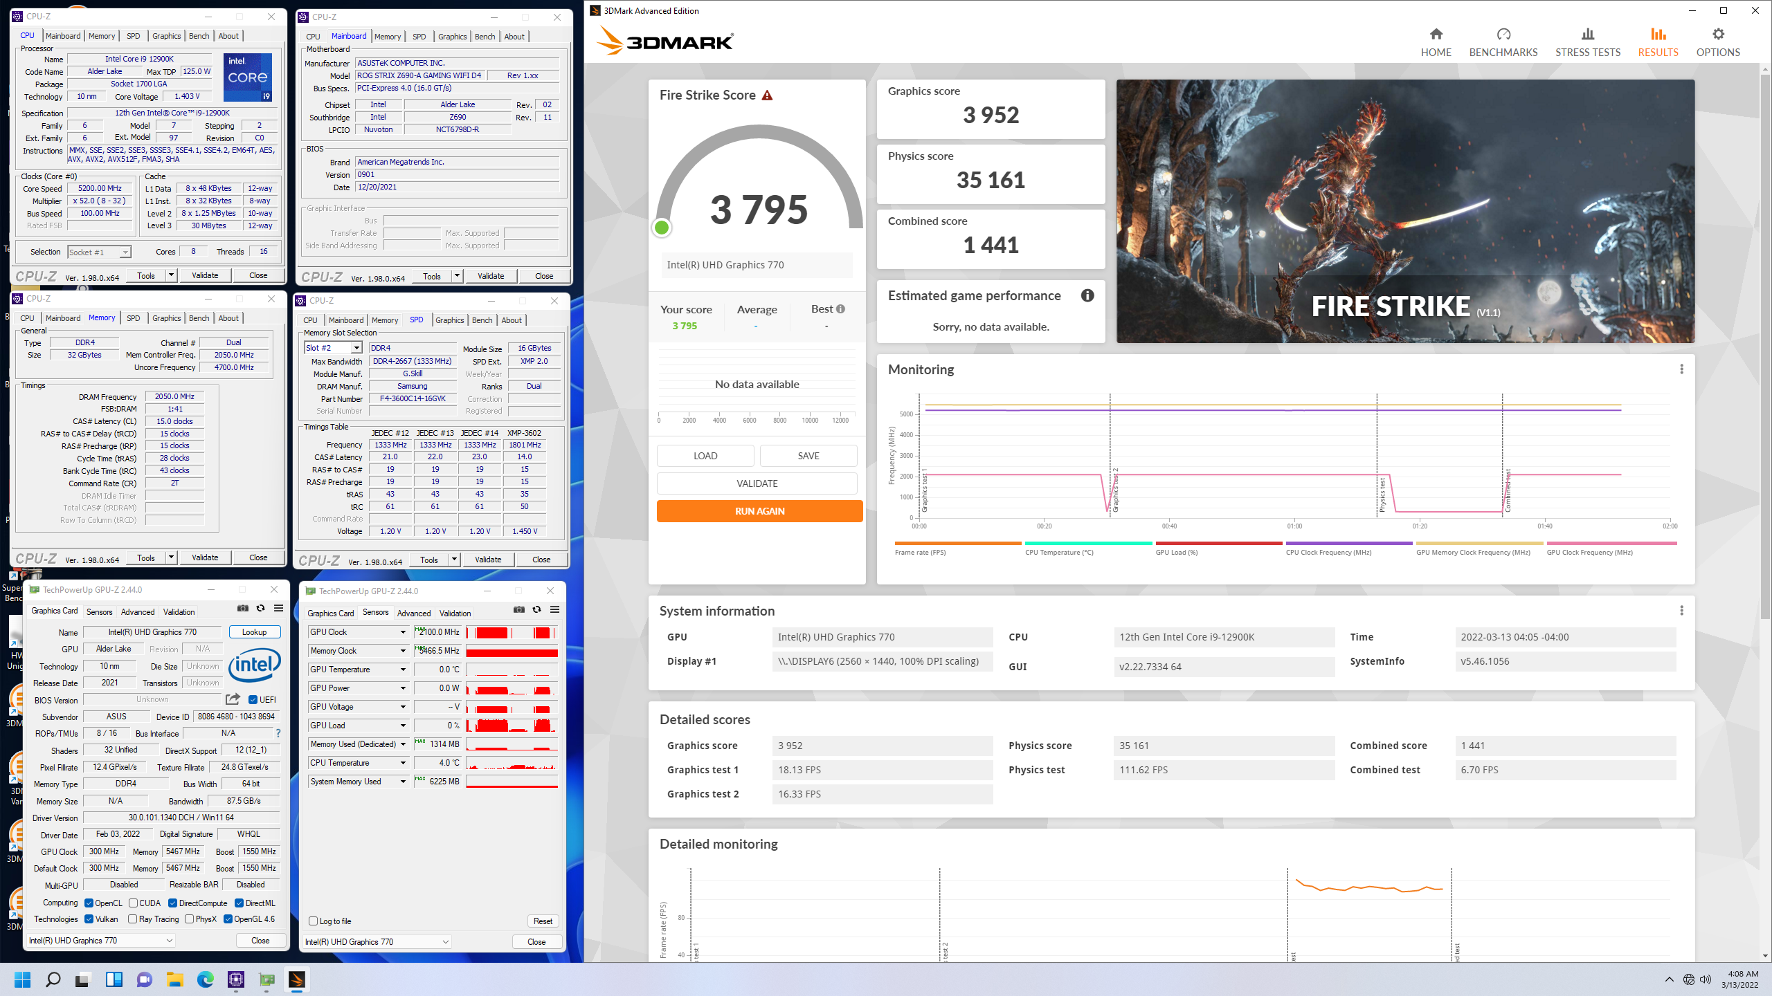The image size is (1772, 996).
Task: Open taskbar Search
Action: point(53,979)
